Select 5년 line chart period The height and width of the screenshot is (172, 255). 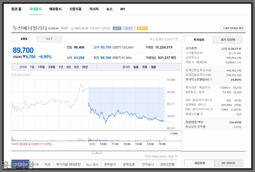coord(76,67)
